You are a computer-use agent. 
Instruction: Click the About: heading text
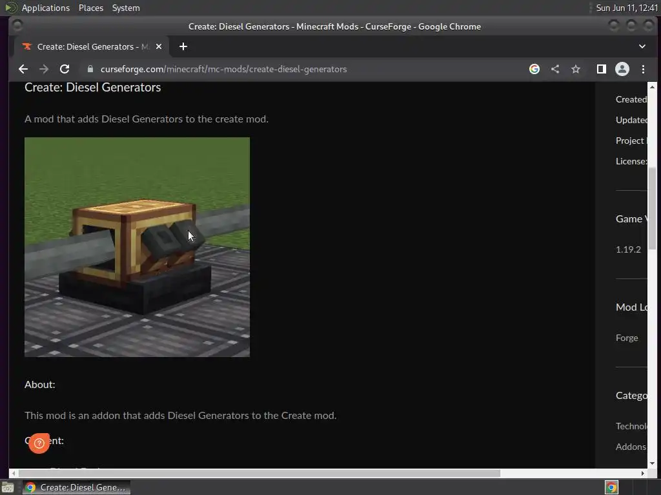point(39,384)
